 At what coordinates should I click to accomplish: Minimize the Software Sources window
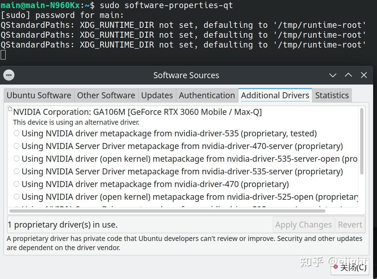pos(332,75)
